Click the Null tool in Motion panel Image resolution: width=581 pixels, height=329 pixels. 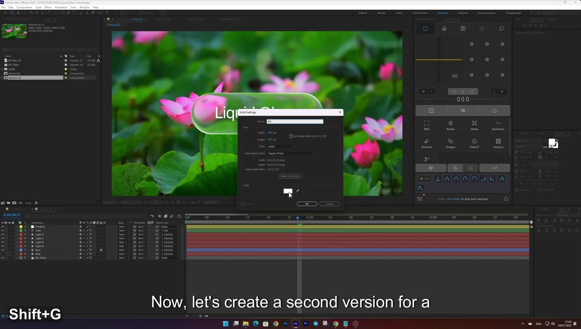427,125
